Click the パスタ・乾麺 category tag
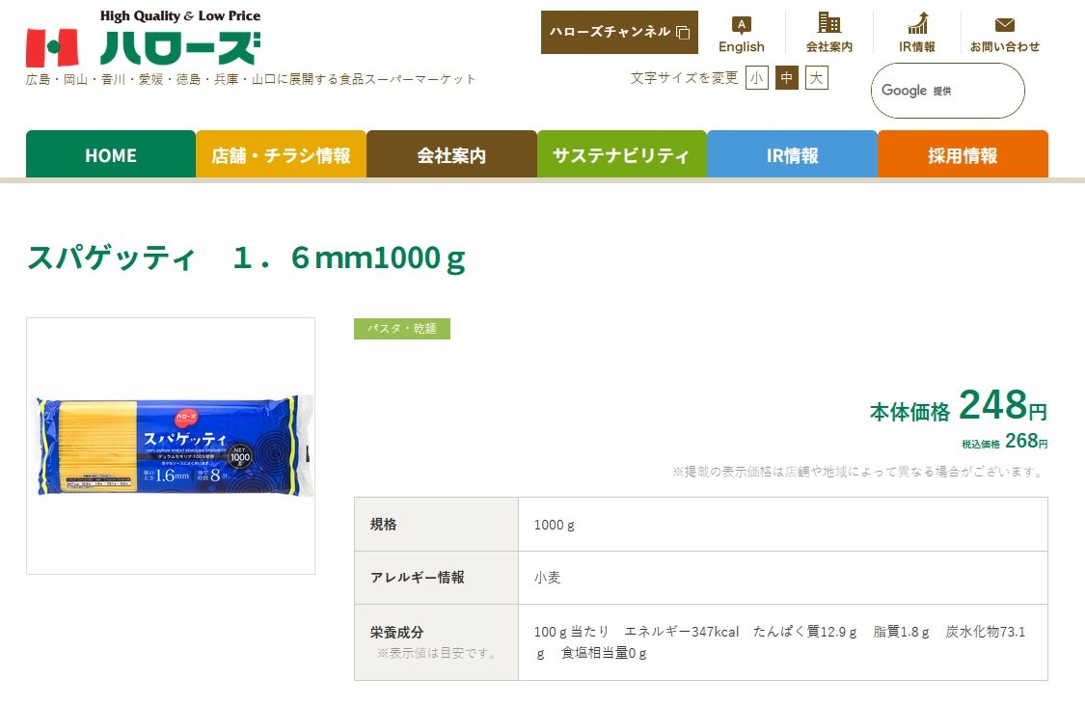 (402, 329)
